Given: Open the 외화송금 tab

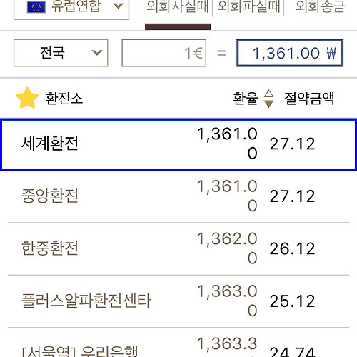Looking at the screenshot, I should point(321,6).
